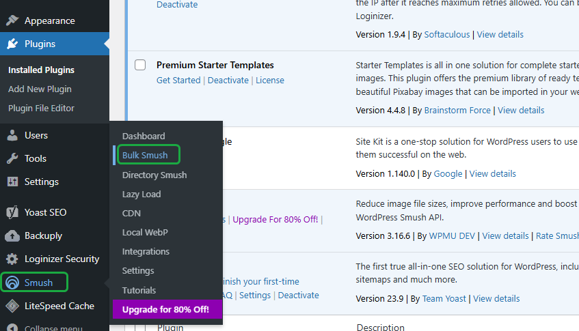Click the Users person icon

coord(12,135)
